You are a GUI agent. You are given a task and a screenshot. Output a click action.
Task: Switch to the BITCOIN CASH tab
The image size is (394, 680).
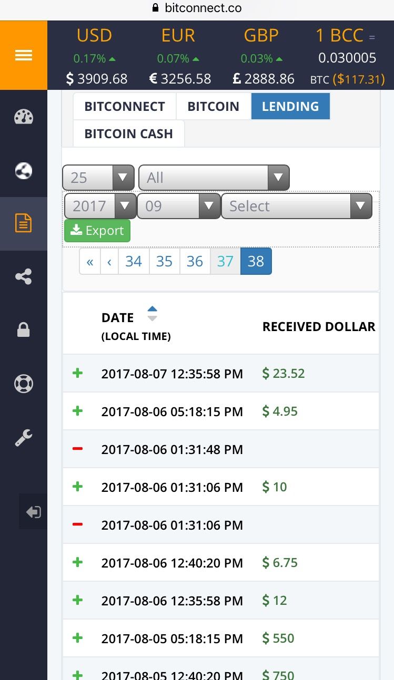coord(128,133)
